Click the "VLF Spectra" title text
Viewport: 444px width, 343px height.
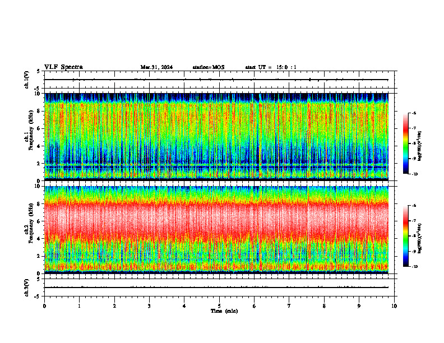[x=63, y=67]
